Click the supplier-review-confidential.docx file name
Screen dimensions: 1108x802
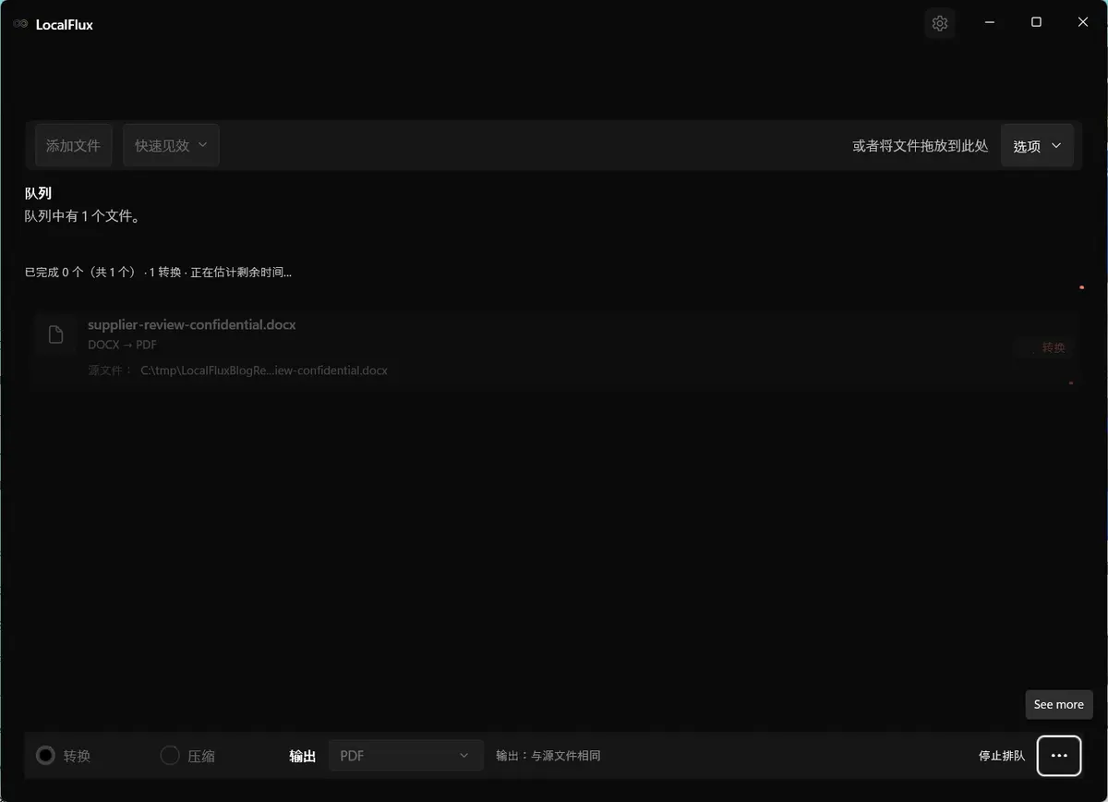(192, 325)
